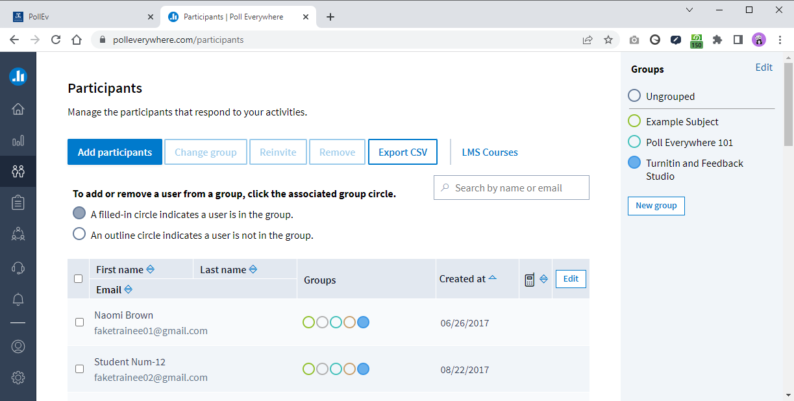Click the device registration icon column header

click(x=529, y=280)
